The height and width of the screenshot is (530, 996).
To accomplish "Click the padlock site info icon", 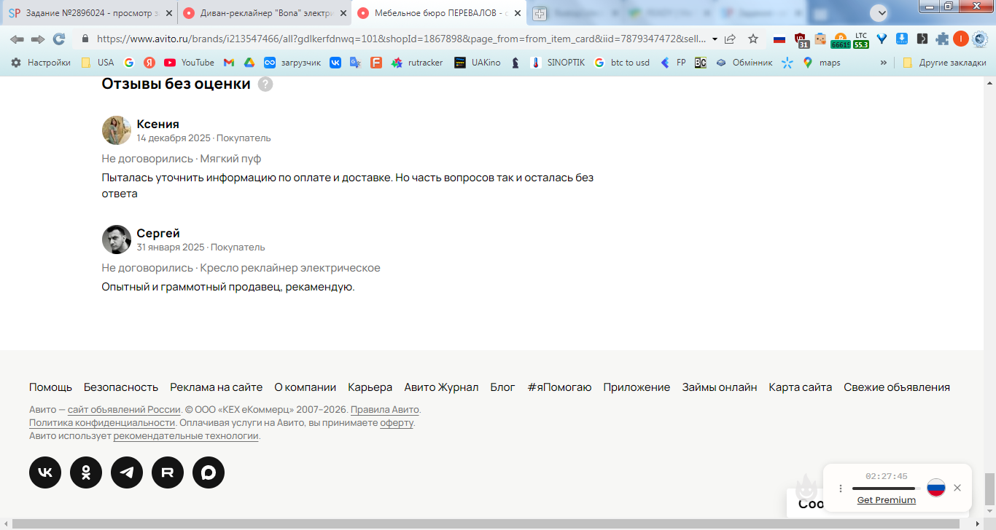I will [85, 39].
